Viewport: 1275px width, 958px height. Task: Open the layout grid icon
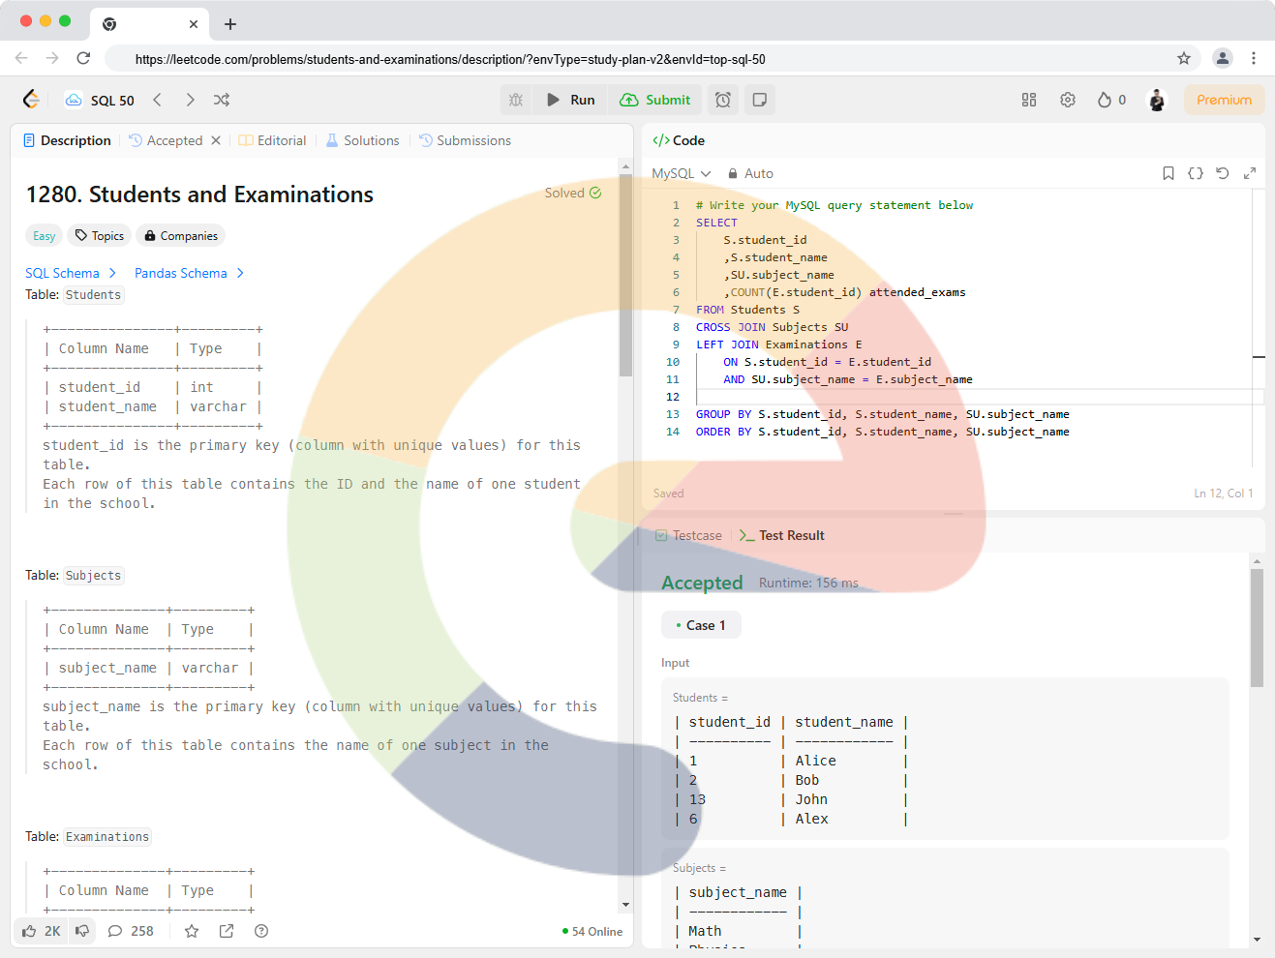click(x=1029, y=100)
